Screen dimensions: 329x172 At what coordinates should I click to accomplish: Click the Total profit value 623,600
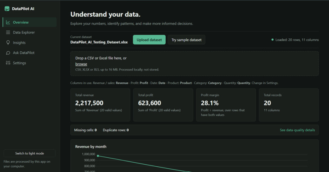pos(150,103)
